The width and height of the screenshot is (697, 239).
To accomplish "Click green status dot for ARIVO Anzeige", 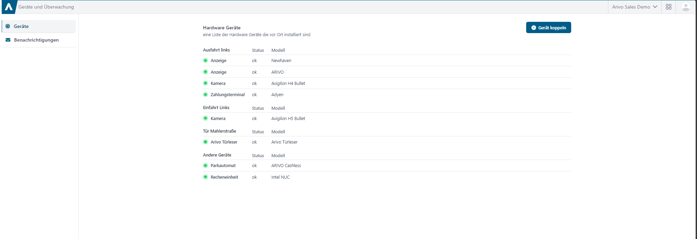I will (205, 72).
